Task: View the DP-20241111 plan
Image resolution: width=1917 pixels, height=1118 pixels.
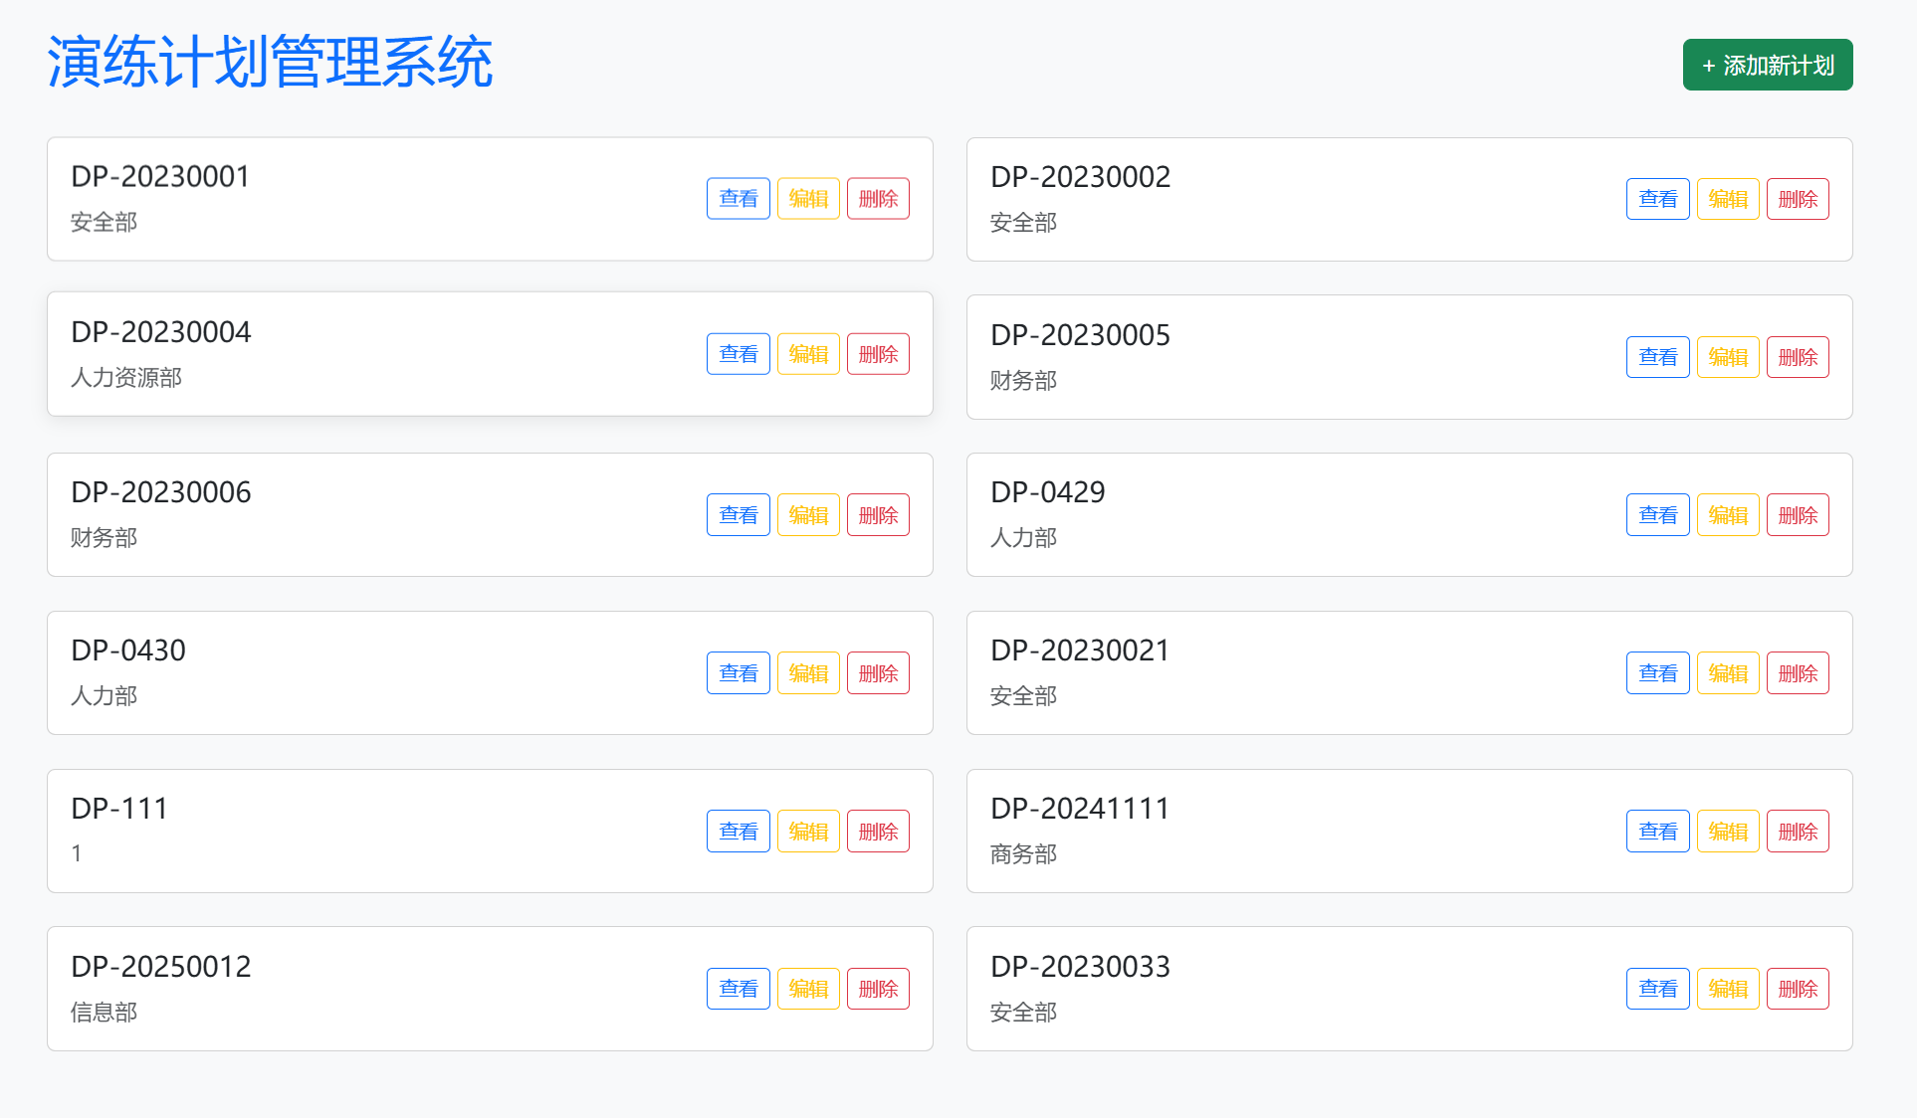Action: [x=1657, y=832]
